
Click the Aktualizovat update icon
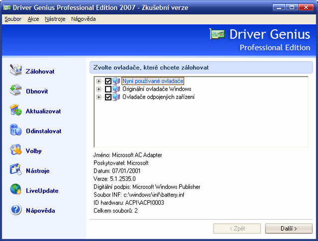coord(15,110)
